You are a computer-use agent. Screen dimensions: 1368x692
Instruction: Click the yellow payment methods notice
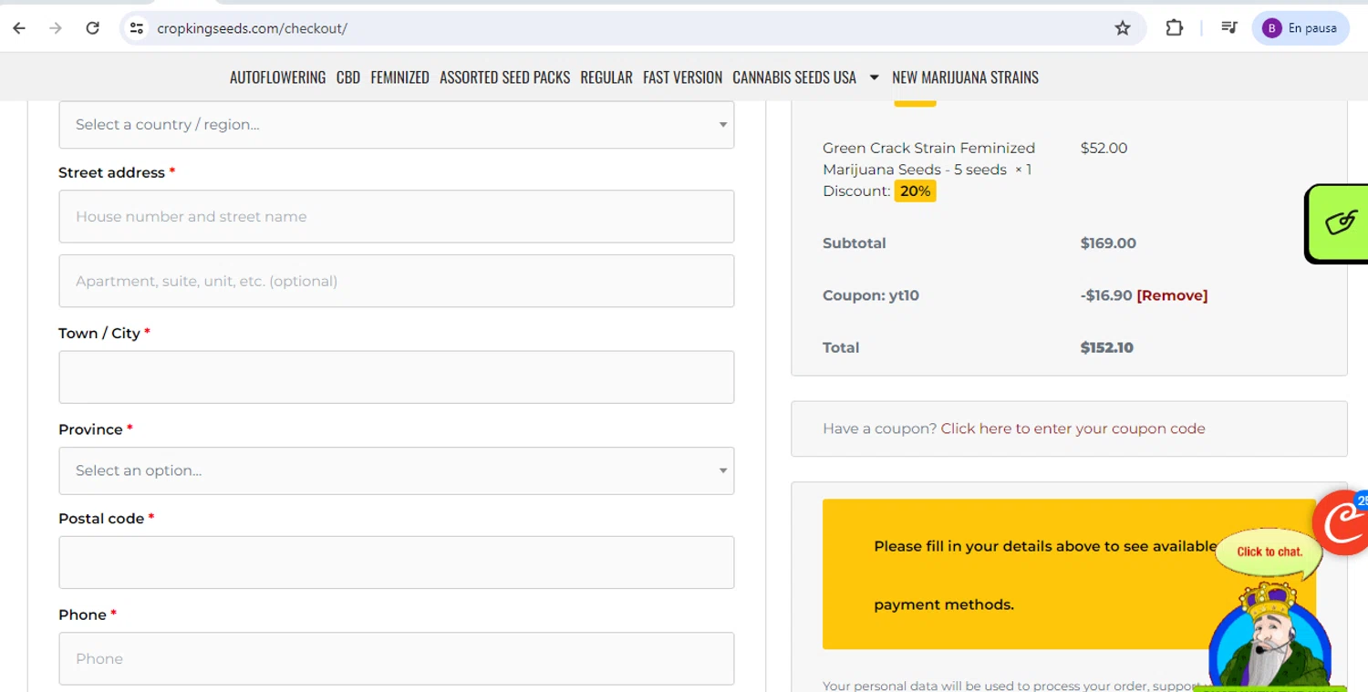click(x=1069, y=574)
